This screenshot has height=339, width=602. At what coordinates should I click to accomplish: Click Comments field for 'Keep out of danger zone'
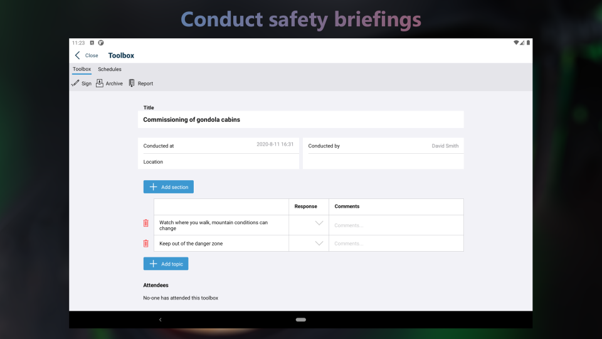tap(396, 244)
